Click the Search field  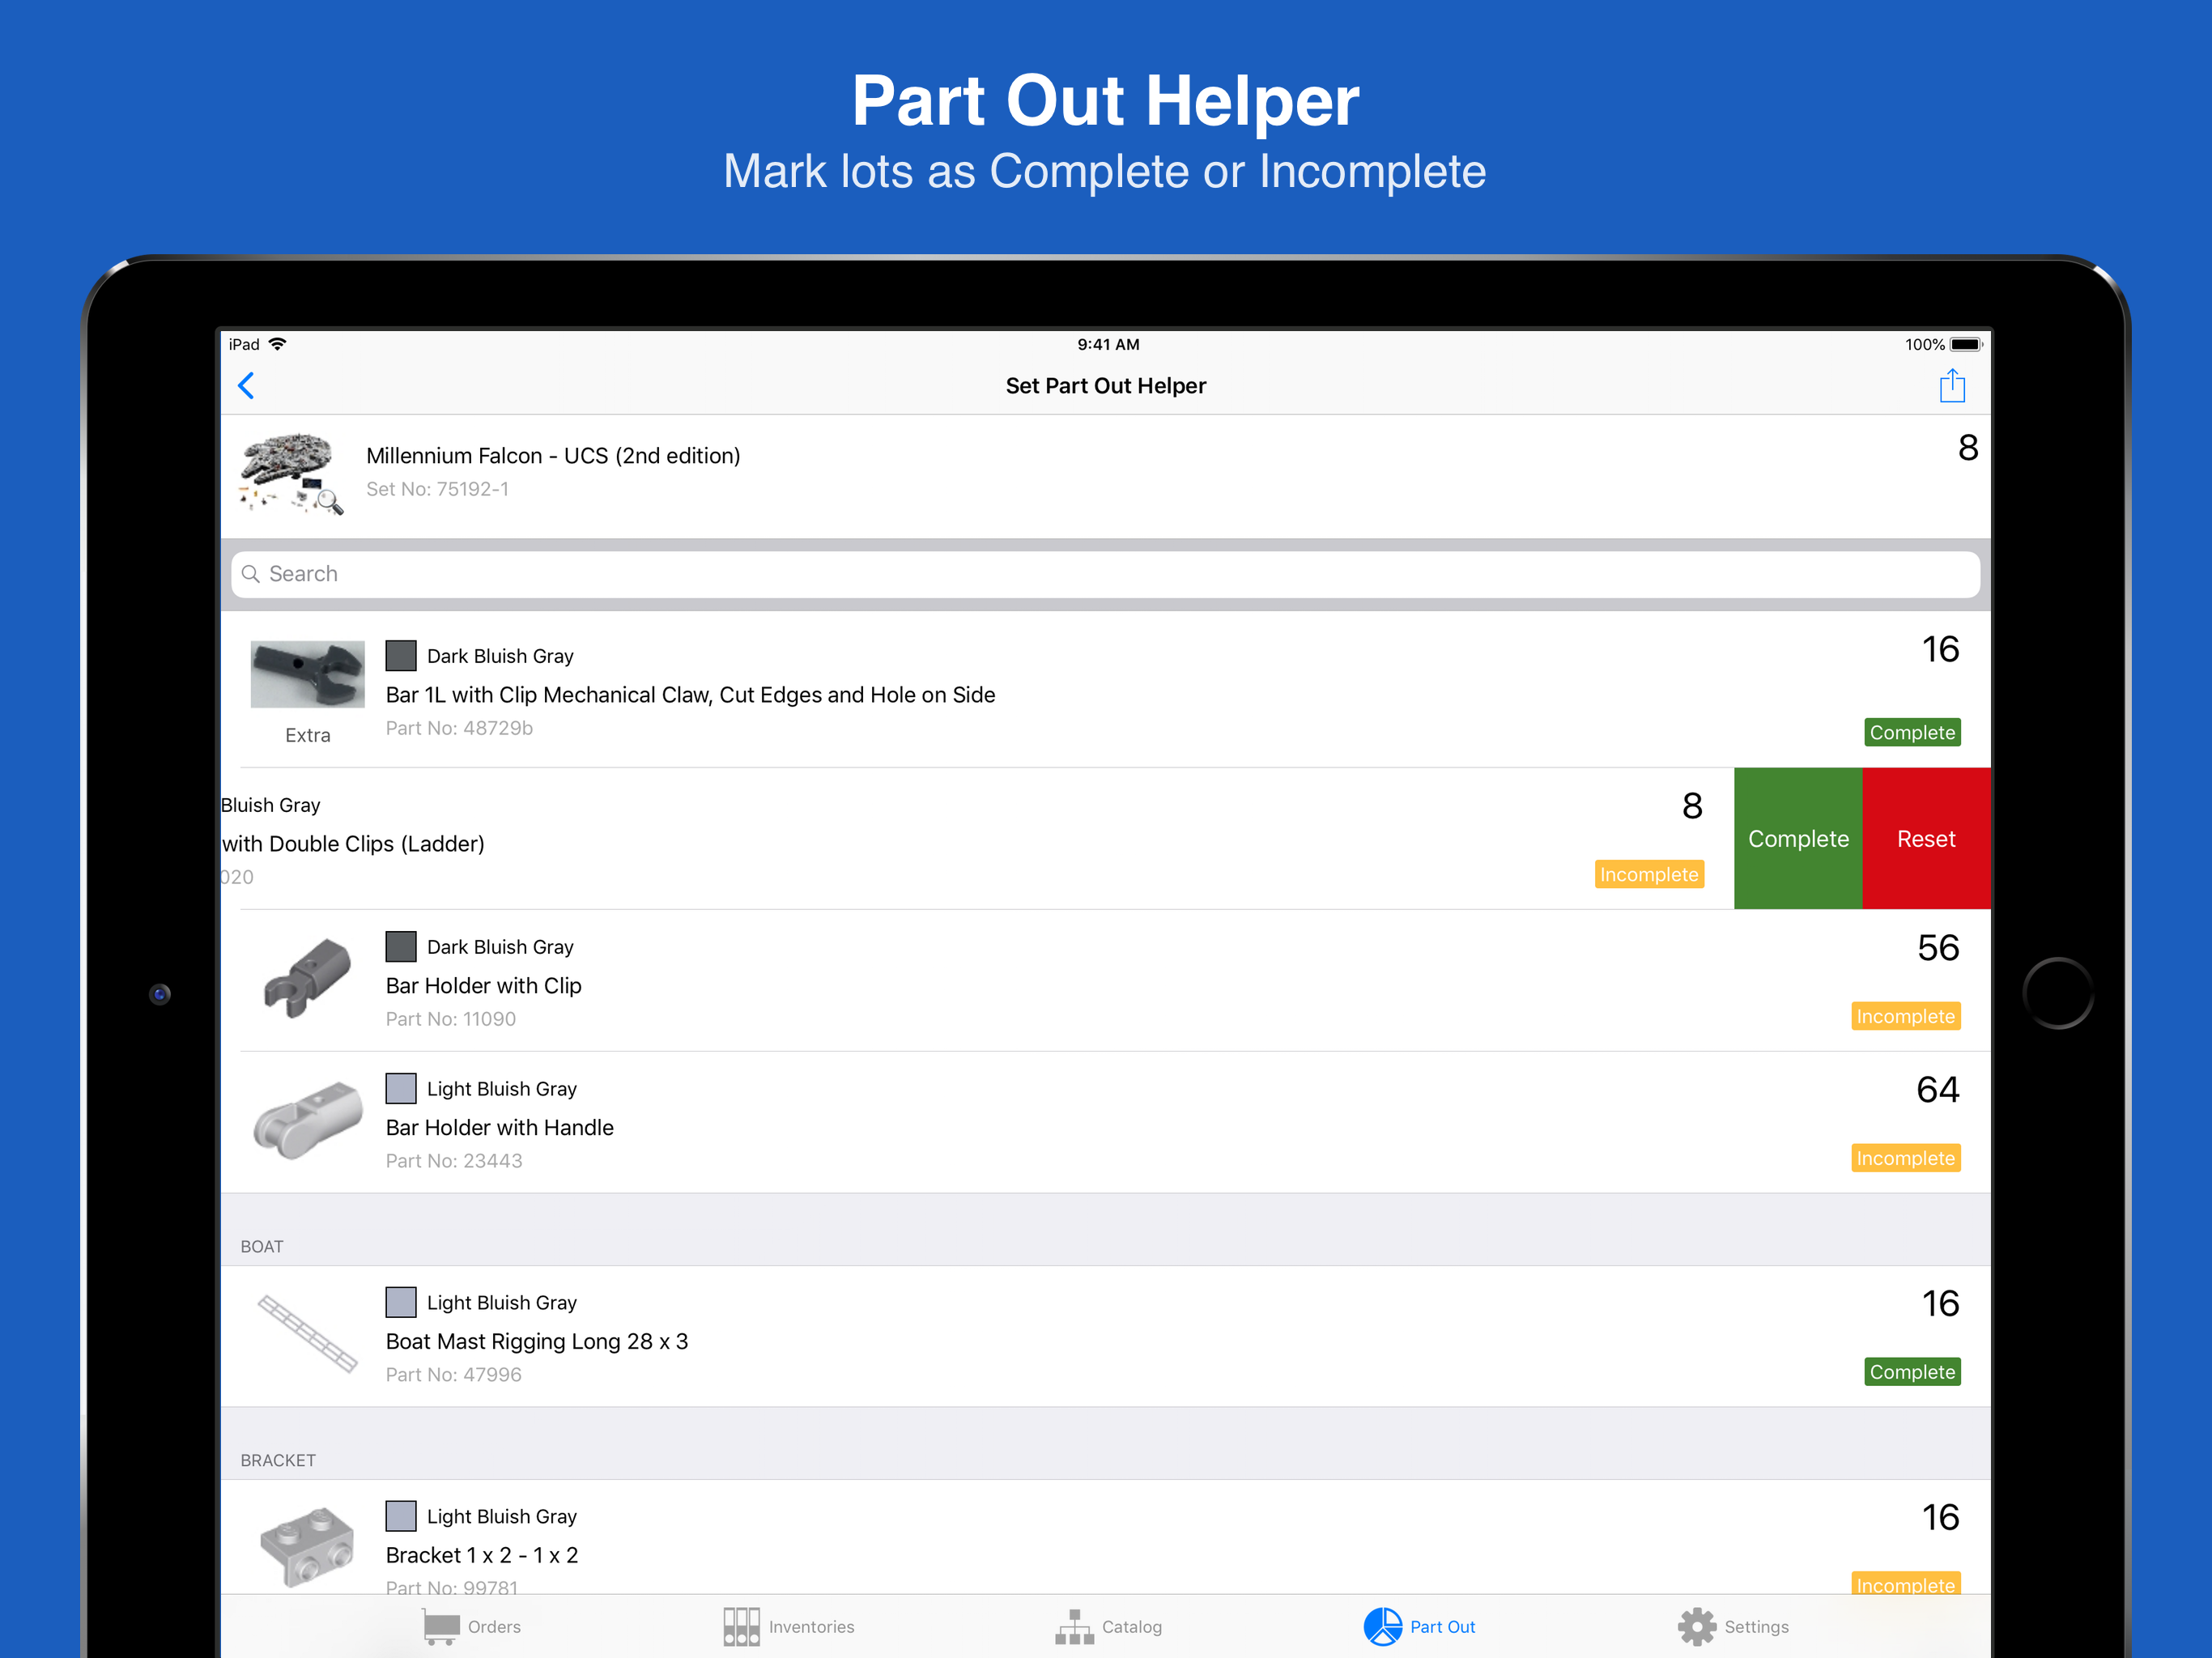tap(1105, 574)
